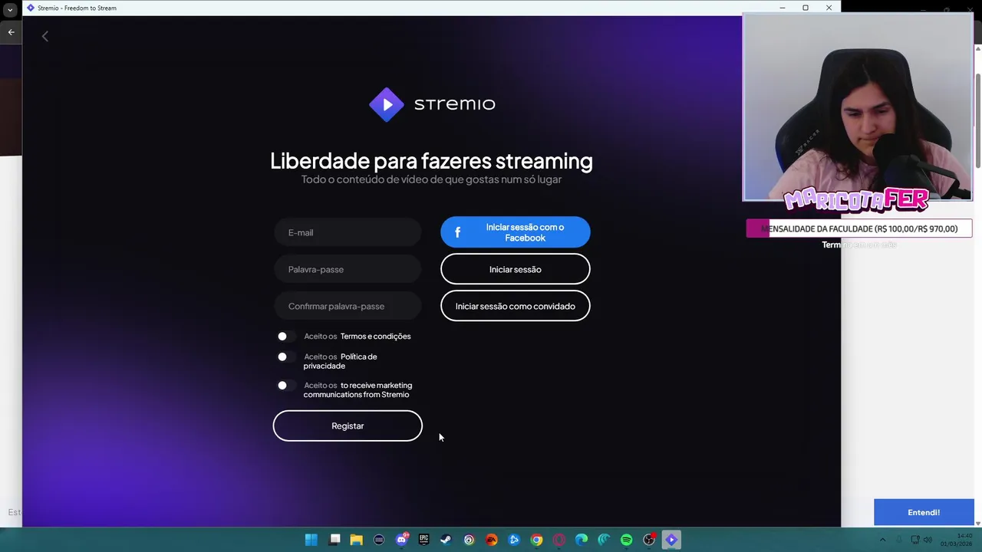
Task: Click Iniciar sessão como convidado
Action: coord(516,306)
